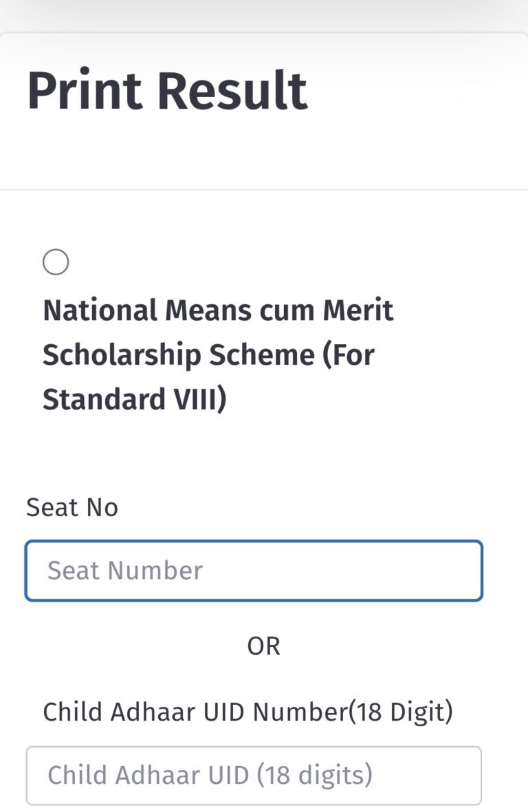Activate the 18 digit Adhaar entry box
Screen dimensions: 528x808
point(254,774)
